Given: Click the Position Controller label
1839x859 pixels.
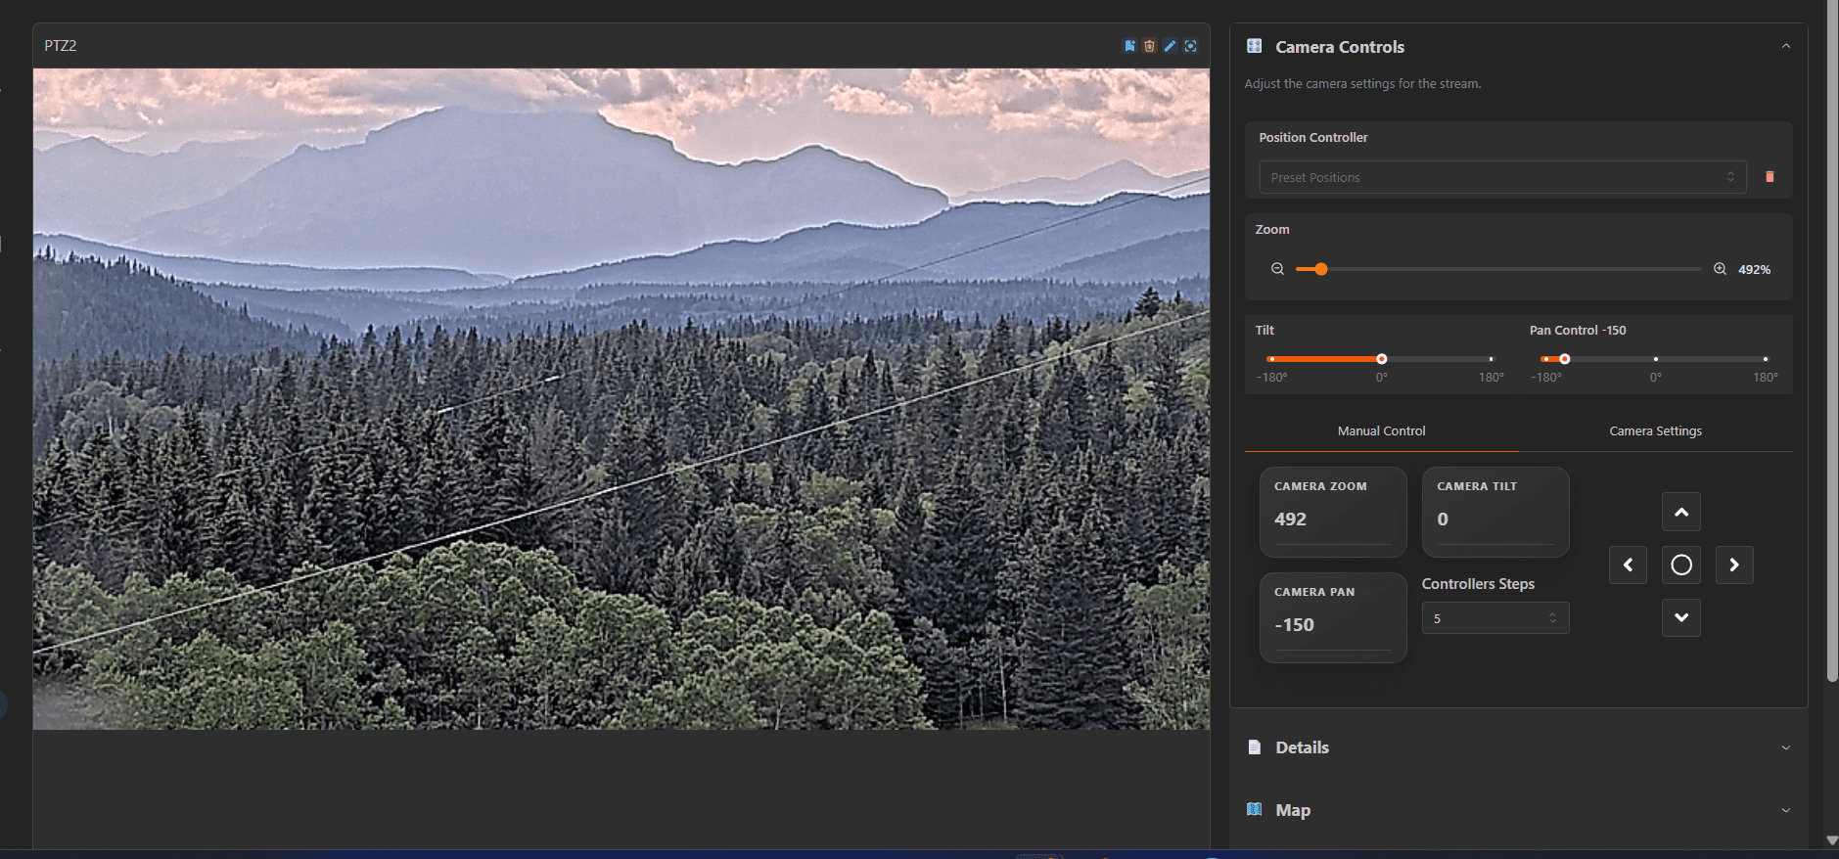Looking at the screenshot, I should click(1313, 138).
